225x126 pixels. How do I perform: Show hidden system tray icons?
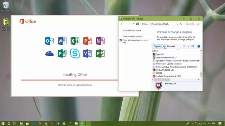tap(193, 124)
